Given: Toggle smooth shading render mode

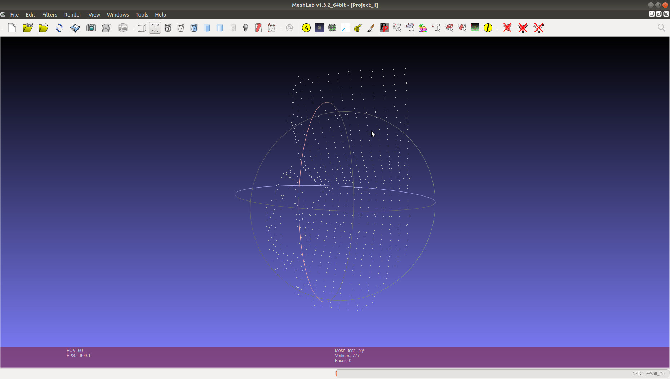Looking at the screenshot, I should 220,28.
